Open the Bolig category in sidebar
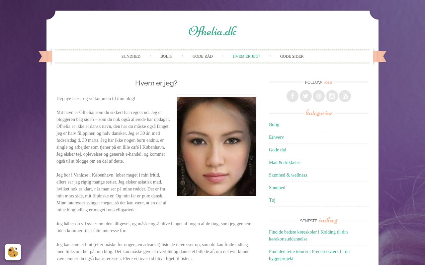Viewport: 425px width, 265px height. tap(274, 125)
